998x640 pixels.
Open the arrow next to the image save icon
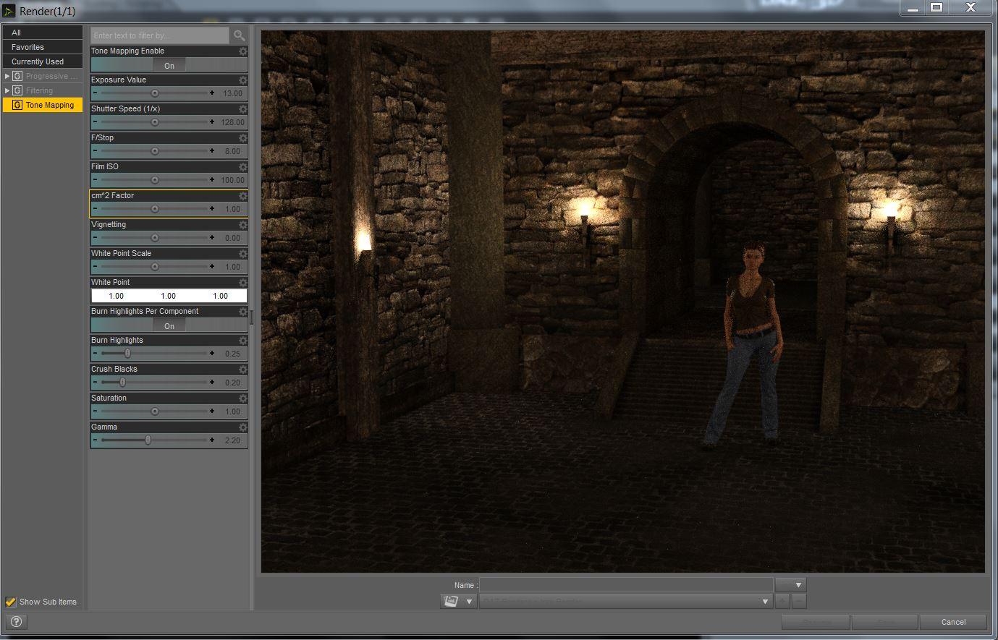pyautogui.click(x=469, y=601)
